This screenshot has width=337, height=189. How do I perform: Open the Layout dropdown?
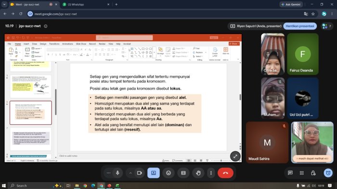(x=37, y=48)
